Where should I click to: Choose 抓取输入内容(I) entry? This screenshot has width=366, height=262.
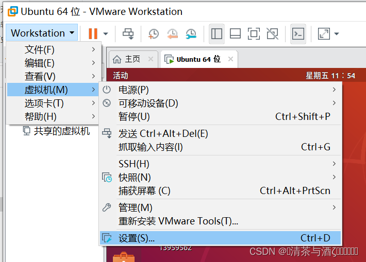coord(220,147)
